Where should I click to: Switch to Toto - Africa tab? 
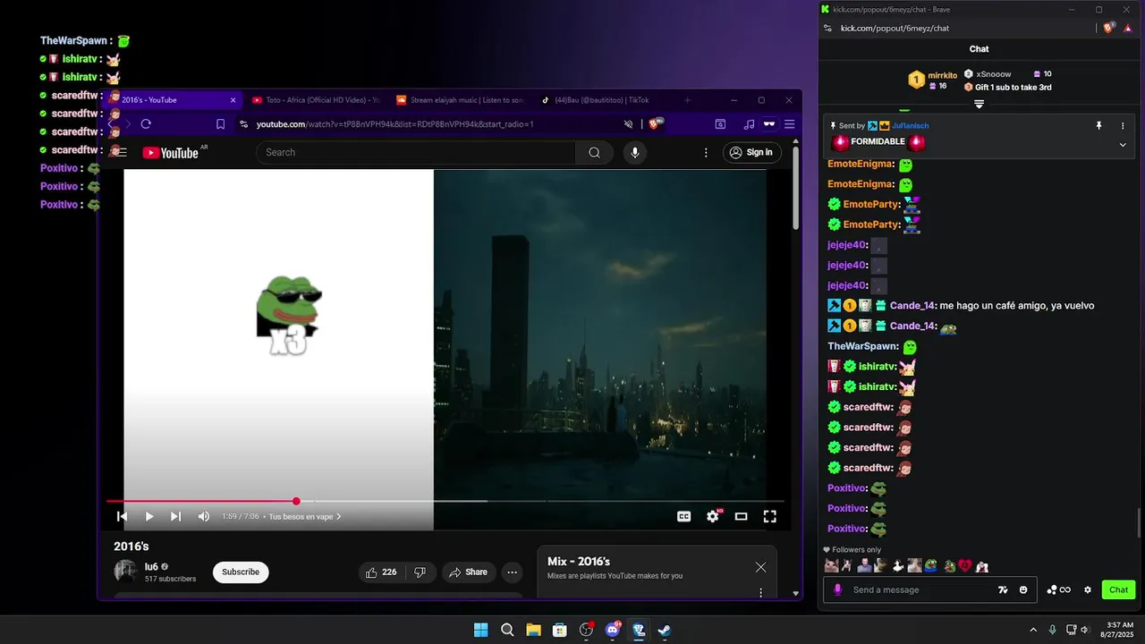(317, 100)
